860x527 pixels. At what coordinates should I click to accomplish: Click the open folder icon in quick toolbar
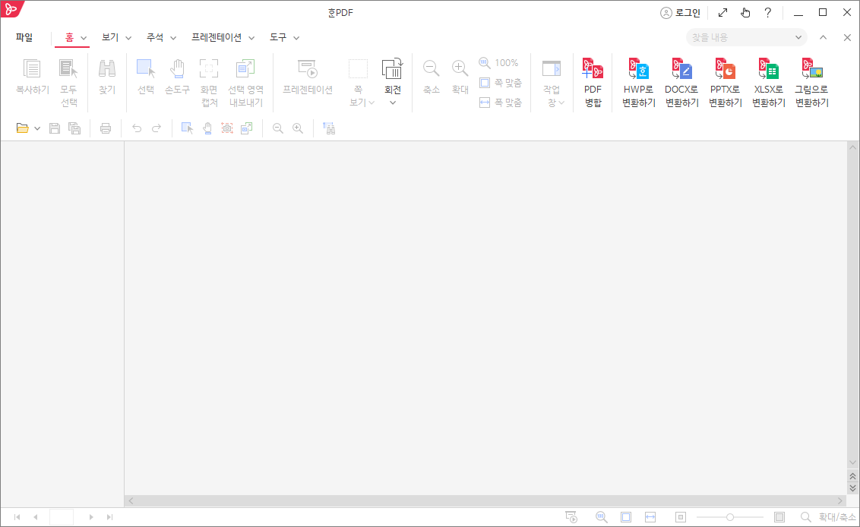22,128
